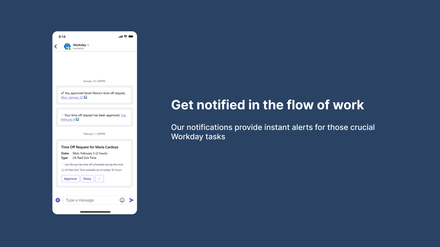The width and height of the screenshot is (440, 247).
Task: Click the Time Off Request card title
Action: [90, 147]
